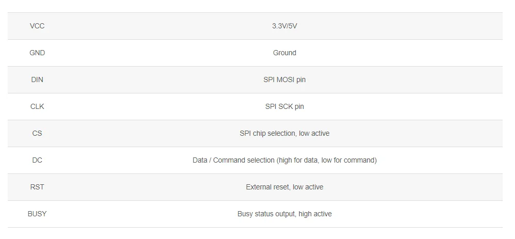The height and width of the screenshot is (239, 515).
Task: Click the DIN pin label
Action: (x=37, y=79)
